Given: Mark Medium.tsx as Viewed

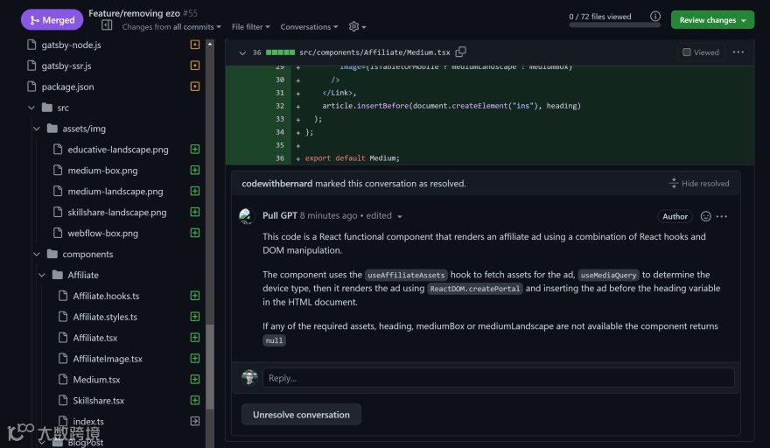Looking at the screenshot, I should pyautogui.click(x=687, y=52).
